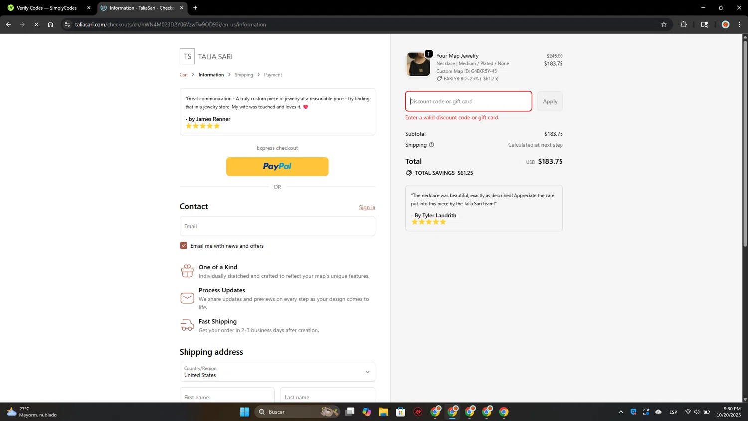Image resolution: width=748 pixels, height=421 pixels.
Task: Uncheck Email me with news and offers
Action: pos(184,245)
